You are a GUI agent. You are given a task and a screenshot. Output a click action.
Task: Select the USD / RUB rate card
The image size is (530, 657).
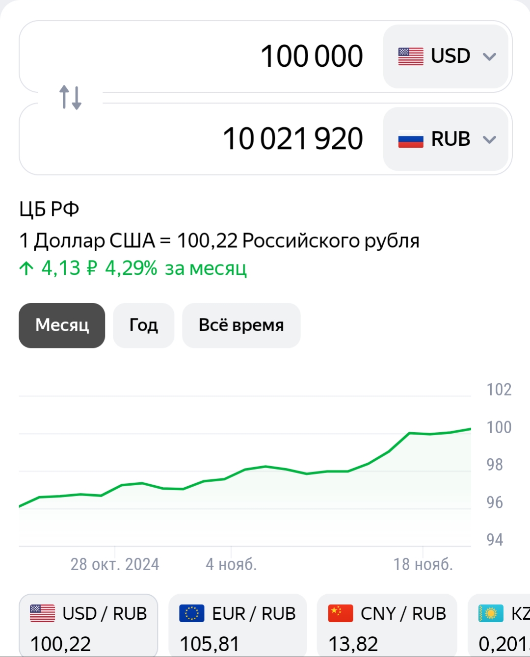click(88, 626)
